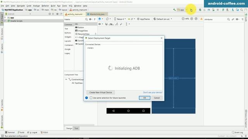
Task: Open the Help menu
Action: pos(85,6)
